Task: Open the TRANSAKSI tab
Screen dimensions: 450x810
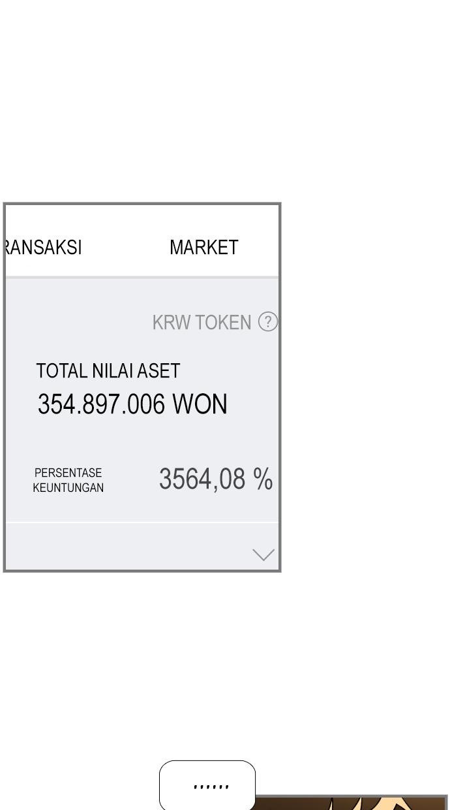Action: [44, 248]
